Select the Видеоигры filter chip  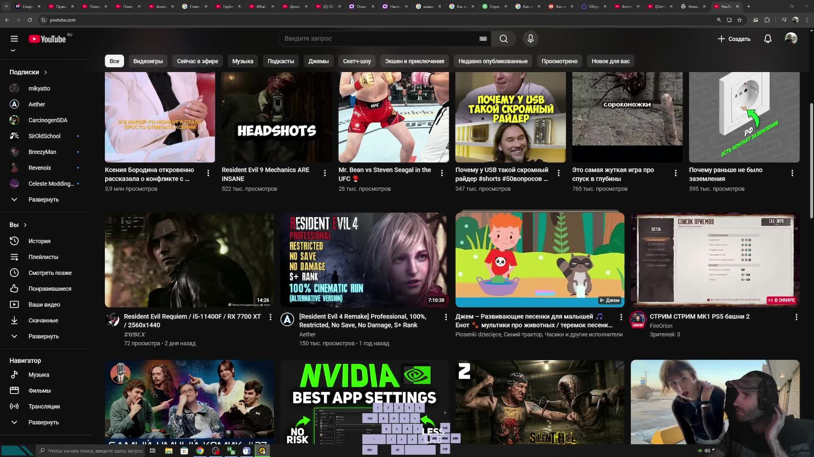point(148,61)
